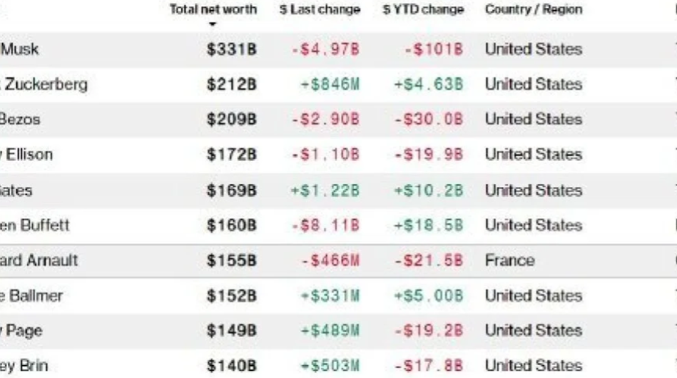Open the Zuckerberg profile link
This screenshot has height=378, width=677.
(x=44, y=84)
